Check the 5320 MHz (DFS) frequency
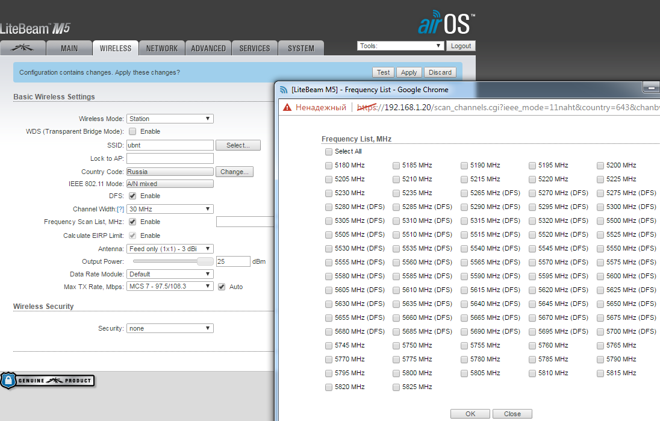Screen dimensions: 660x421 pyautogui.click(x=532, y=221)
